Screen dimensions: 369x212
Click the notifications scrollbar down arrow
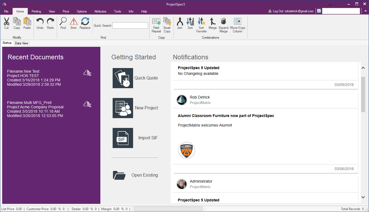coord(363,197)
